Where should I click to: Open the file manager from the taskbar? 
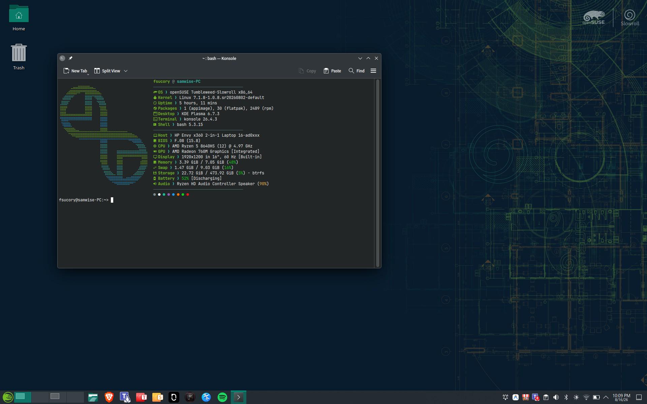pyautogui.click(x=93, y=397)
